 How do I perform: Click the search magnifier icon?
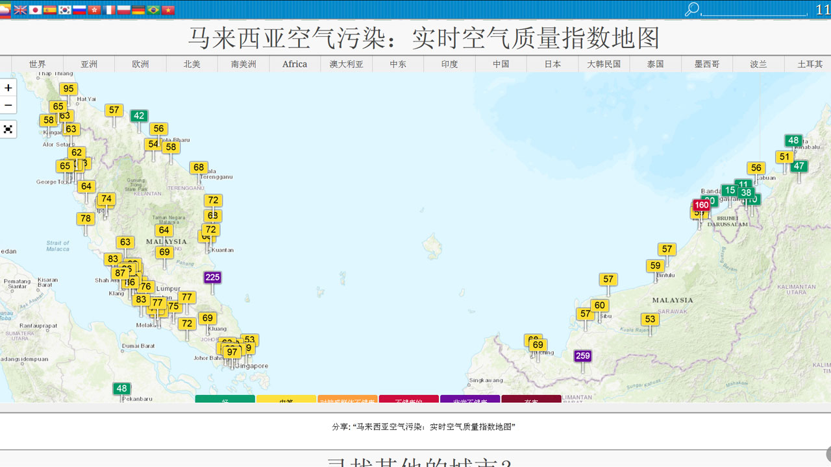(x=692, y=9)
